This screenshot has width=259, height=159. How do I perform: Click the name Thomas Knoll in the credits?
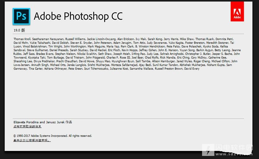click(22, 39)
